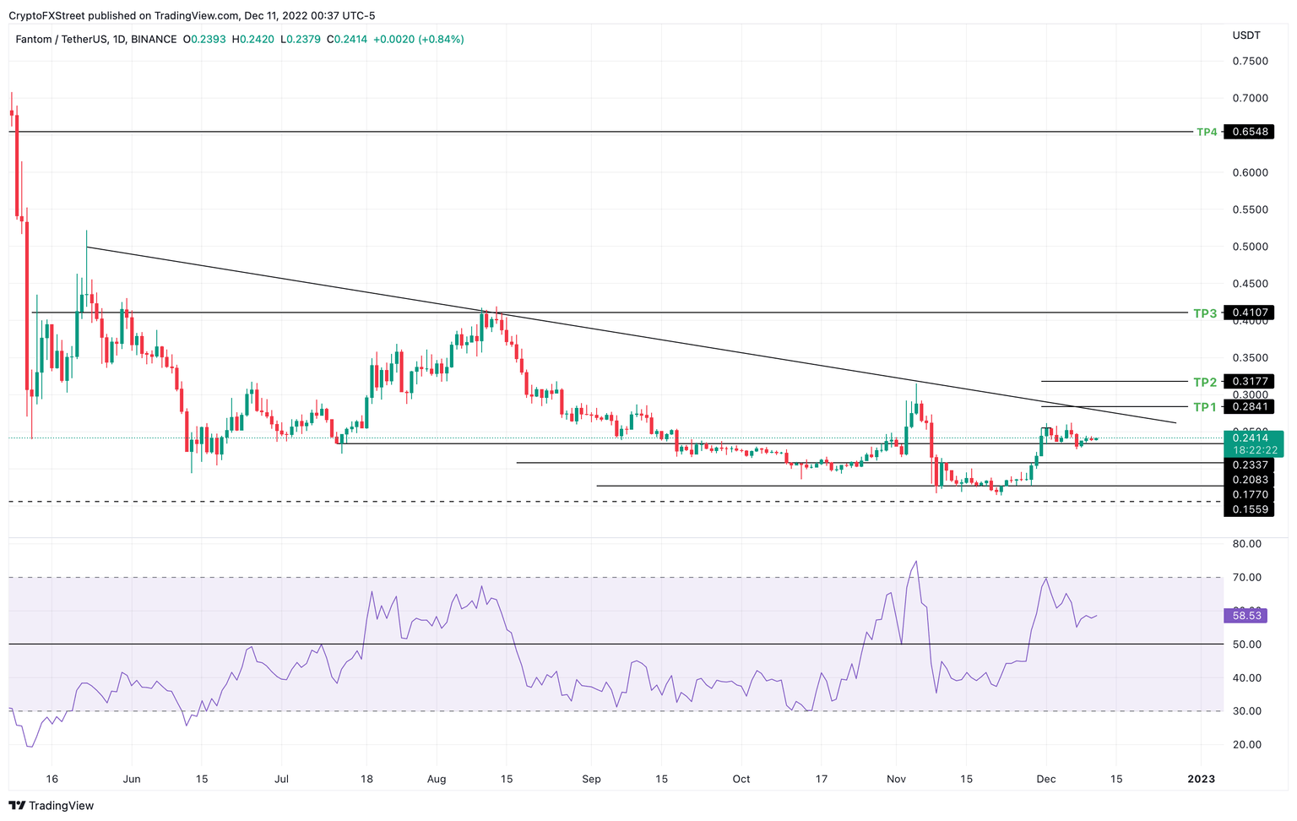Select the TP3 level labeled 0.4107
This screenshot has height=821, width=1297.
1250,313
